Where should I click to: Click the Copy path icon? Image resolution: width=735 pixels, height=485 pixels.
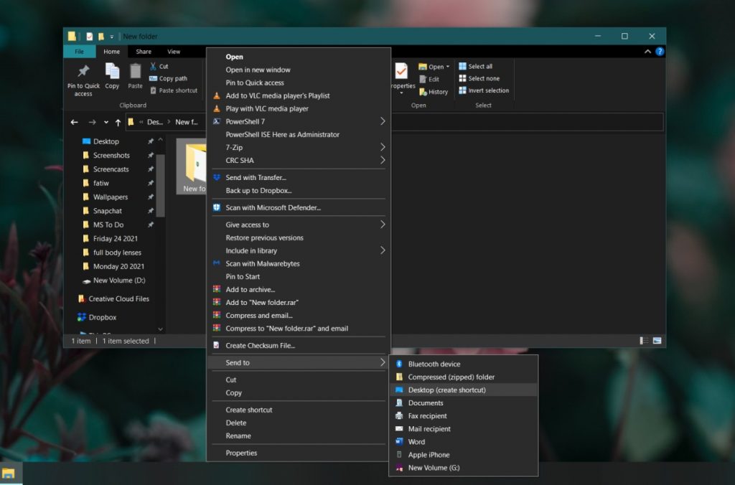coord(153,78)
